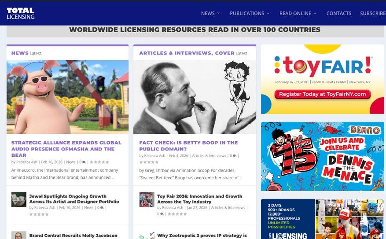Viewport: 386px width, 239px height.
Task: Click the Jewel Spotlights comment bubble icon
Action: pyautogui.click(x=102, y=208)
